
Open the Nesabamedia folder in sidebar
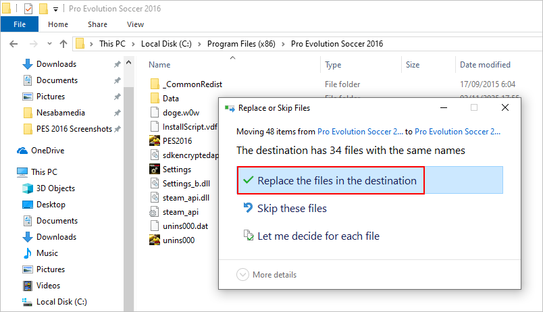[x=61, y=113]
